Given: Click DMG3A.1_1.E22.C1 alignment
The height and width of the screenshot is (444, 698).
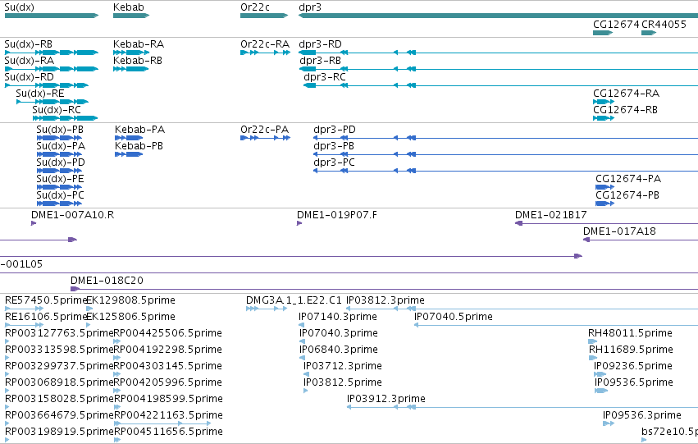Looking at the screenshot, I should click(267, 309).
